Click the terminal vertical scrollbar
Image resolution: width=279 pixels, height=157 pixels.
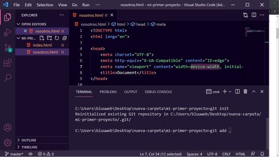point(267,133)
